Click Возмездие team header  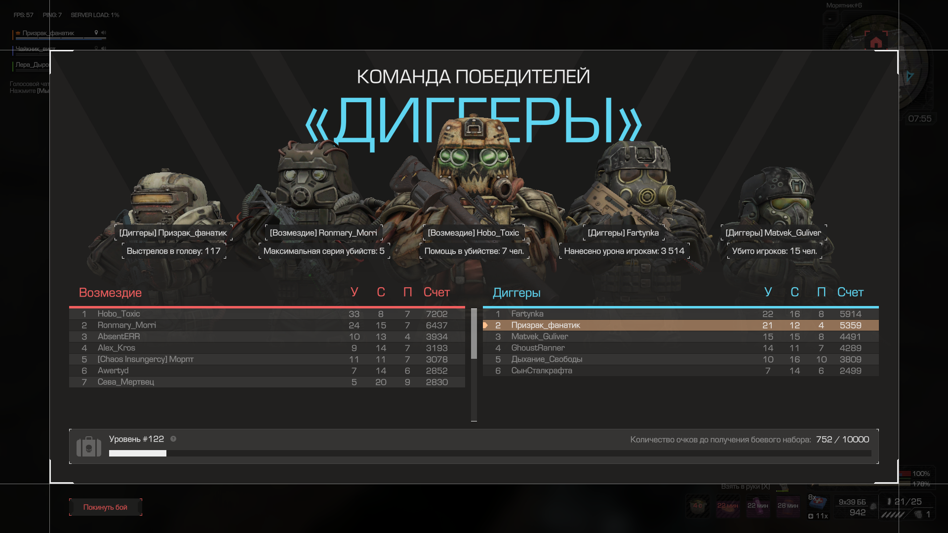click(x=110, y=293)
